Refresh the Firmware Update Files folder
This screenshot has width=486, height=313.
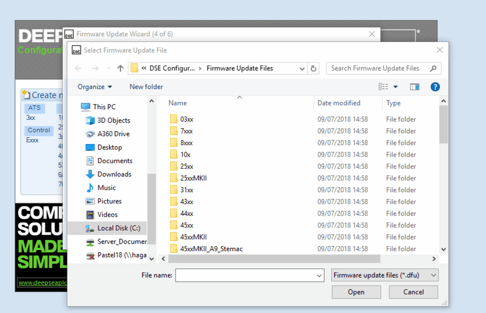[x=313, y=68]
